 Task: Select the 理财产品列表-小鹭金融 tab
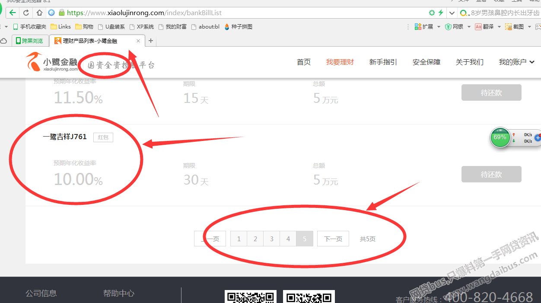click(x=96, y=41)
